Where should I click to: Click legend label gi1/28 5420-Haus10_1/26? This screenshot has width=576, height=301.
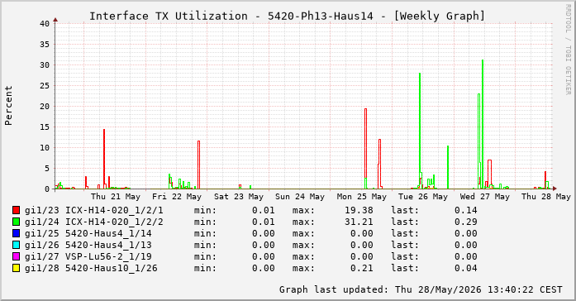click(x=91, y=268)
